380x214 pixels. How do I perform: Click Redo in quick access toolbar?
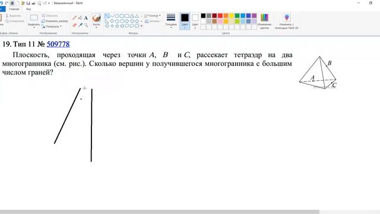pos(7,3)
